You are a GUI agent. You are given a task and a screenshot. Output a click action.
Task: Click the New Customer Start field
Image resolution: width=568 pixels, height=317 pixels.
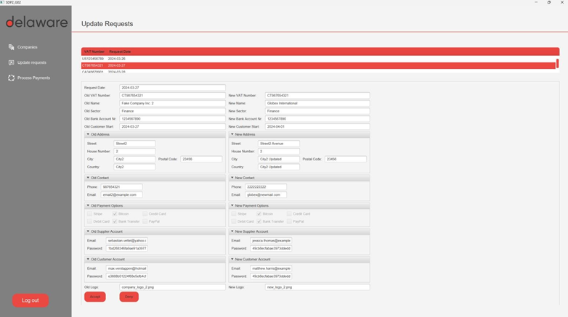[317, 127]
